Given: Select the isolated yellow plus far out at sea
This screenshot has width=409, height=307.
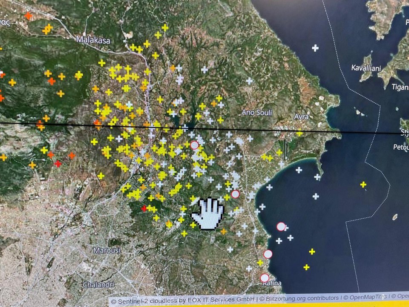Looking at the screenshot, I should tap(363, 185).
